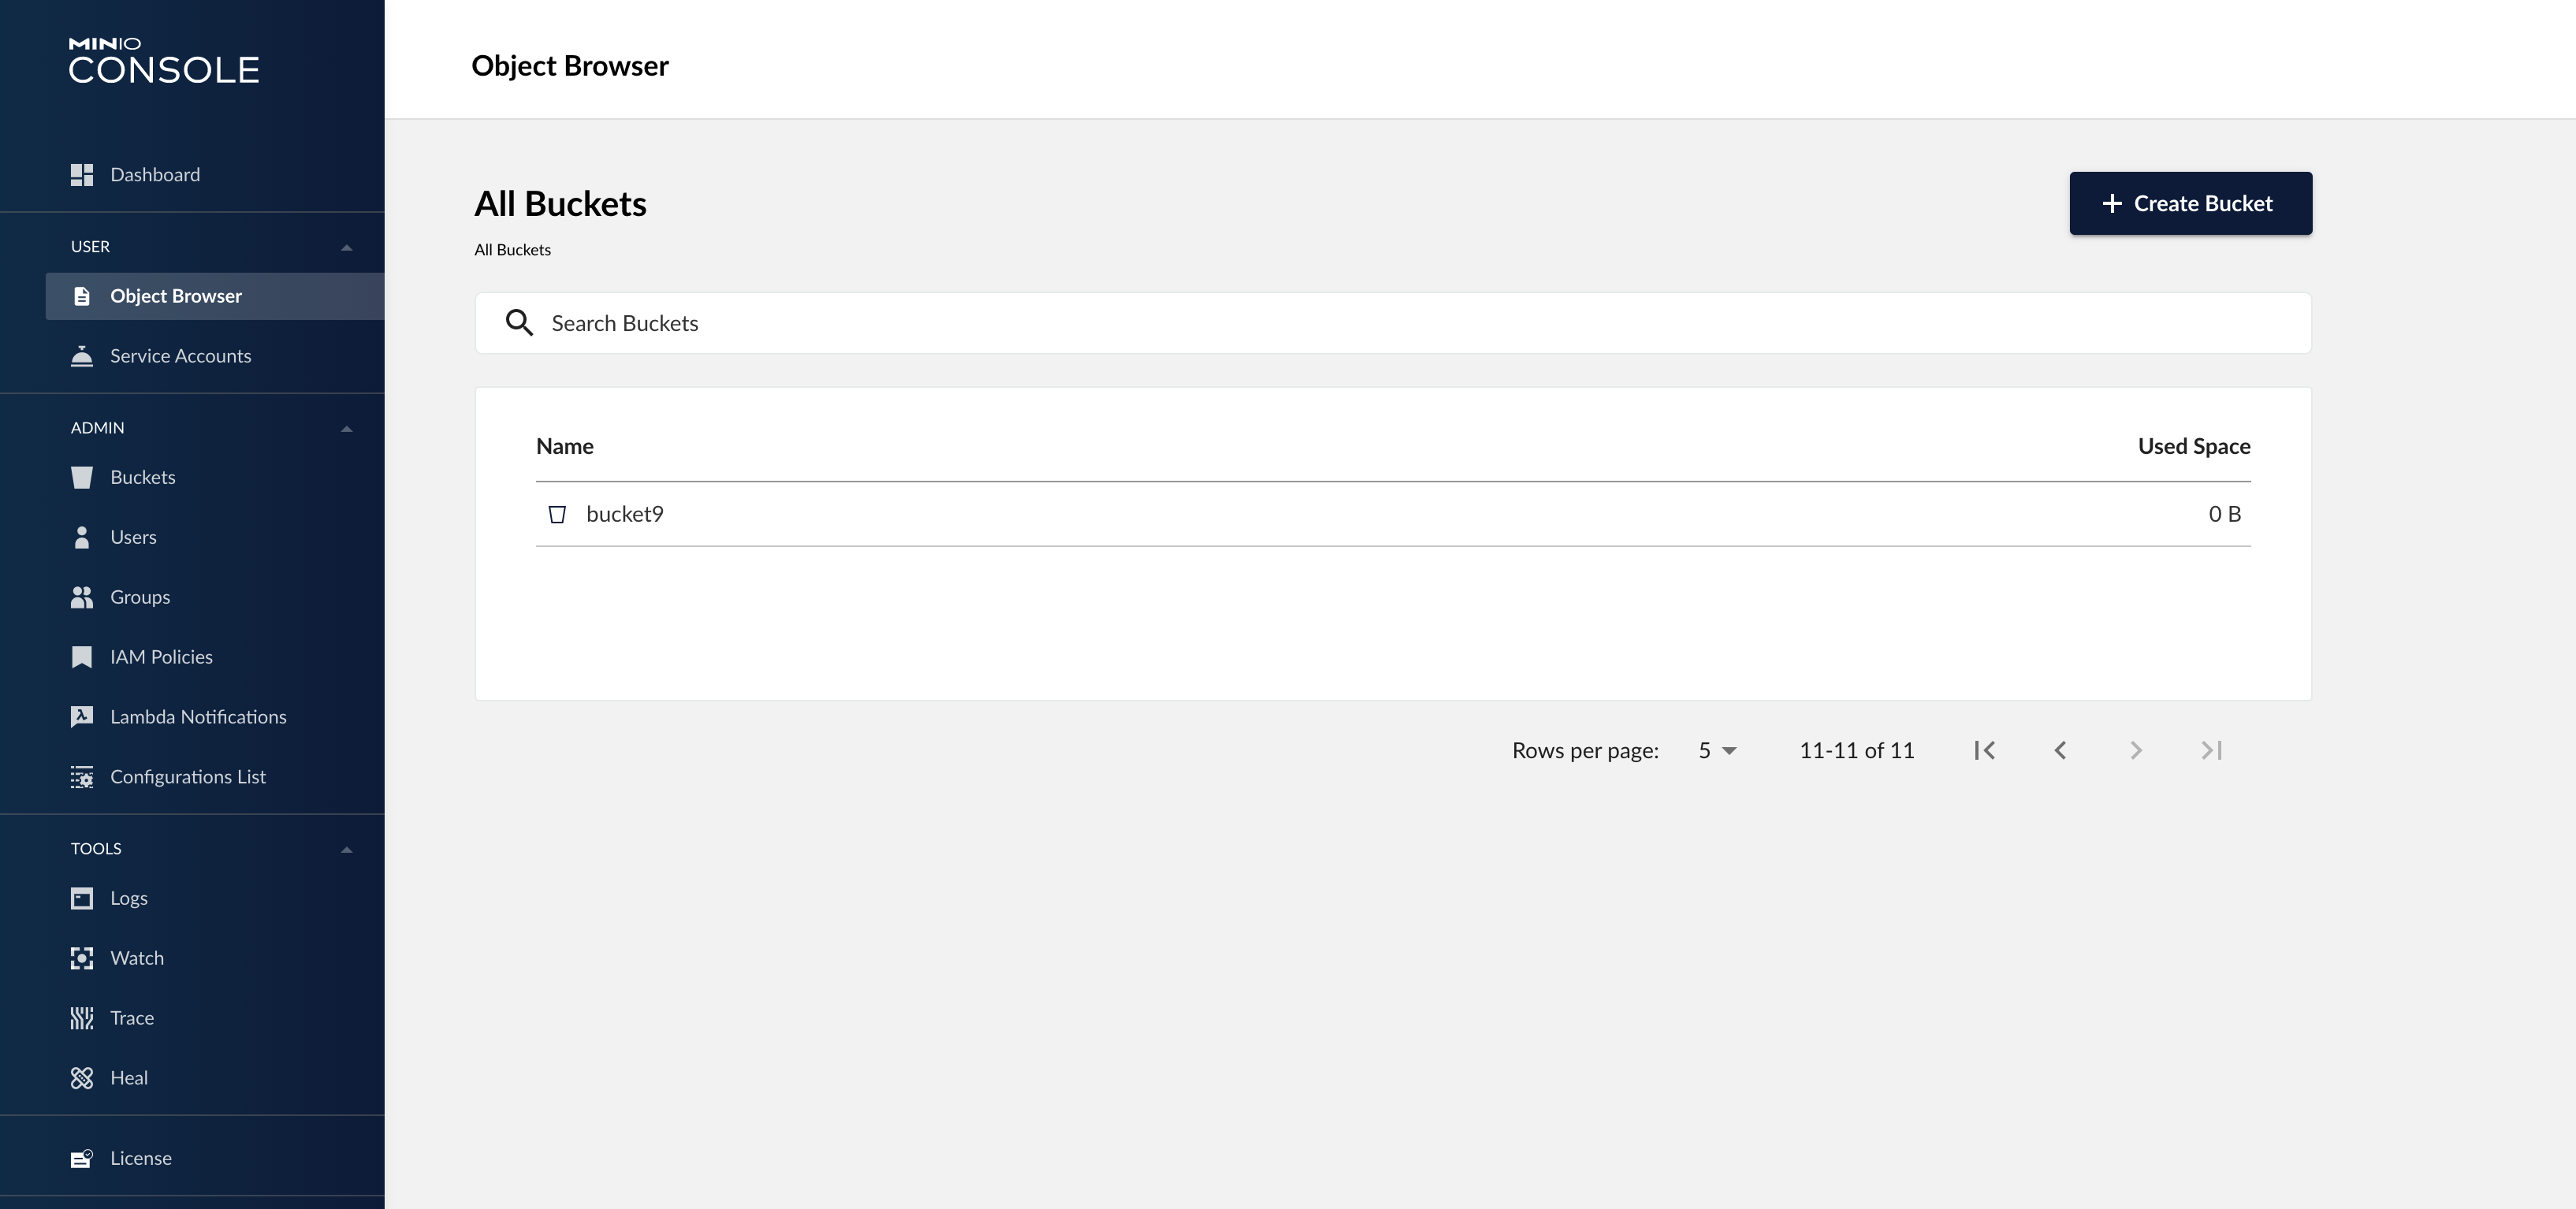This screenshot has width=2576, height=1209.
Task: Open the rows per page dropdown
Action: (x=1718, y=750)
